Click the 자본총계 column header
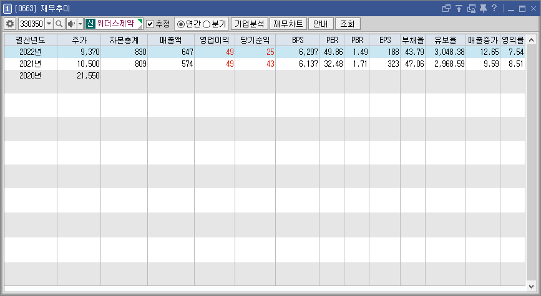Viewport: 541px width, 296px height. (x=124, y=40)
